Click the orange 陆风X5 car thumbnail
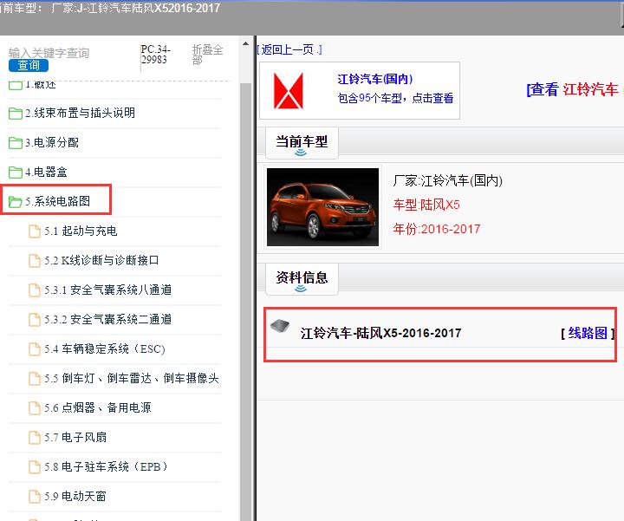Screen dimensions: 624x521 322,207
